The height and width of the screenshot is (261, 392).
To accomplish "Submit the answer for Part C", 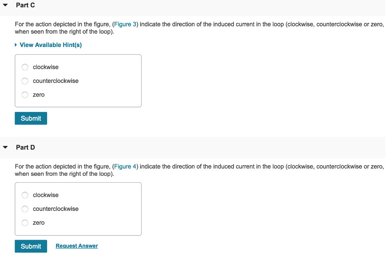I will click(x=31, y=118).
